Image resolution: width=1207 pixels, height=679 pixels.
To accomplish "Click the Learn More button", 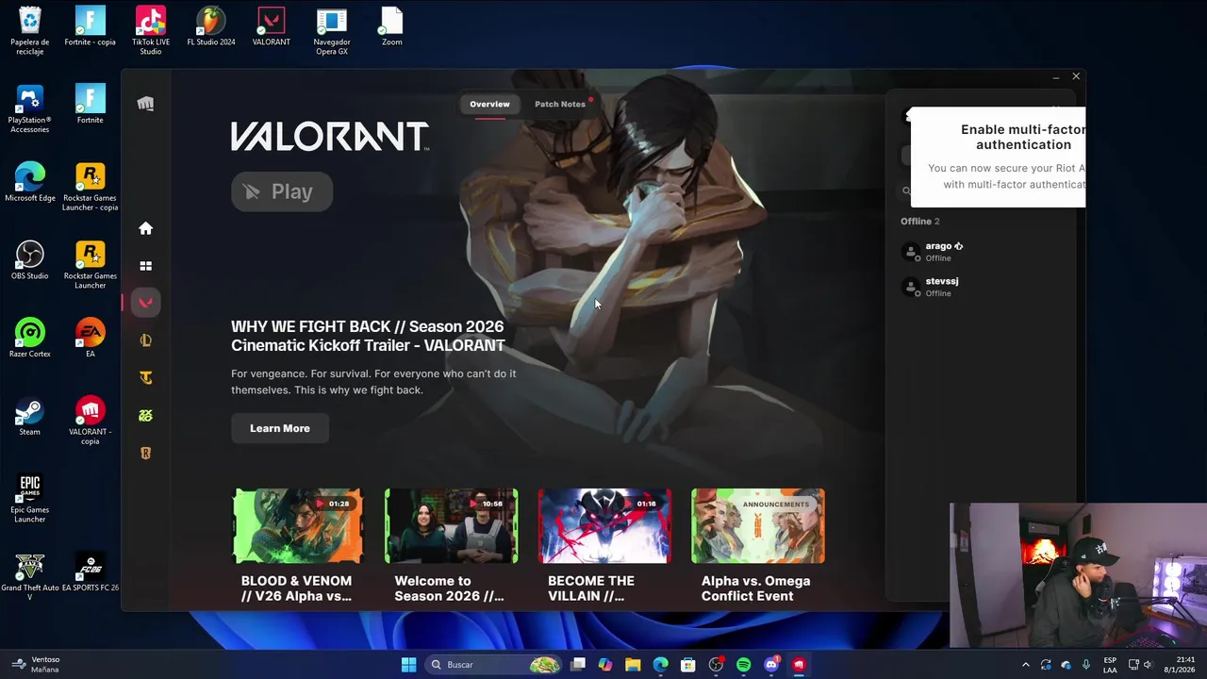I will click(x=280, y=428).
